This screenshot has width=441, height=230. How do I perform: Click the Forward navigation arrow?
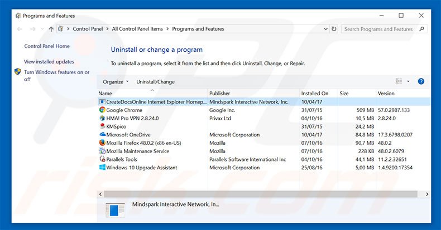[x=32, y=29]
